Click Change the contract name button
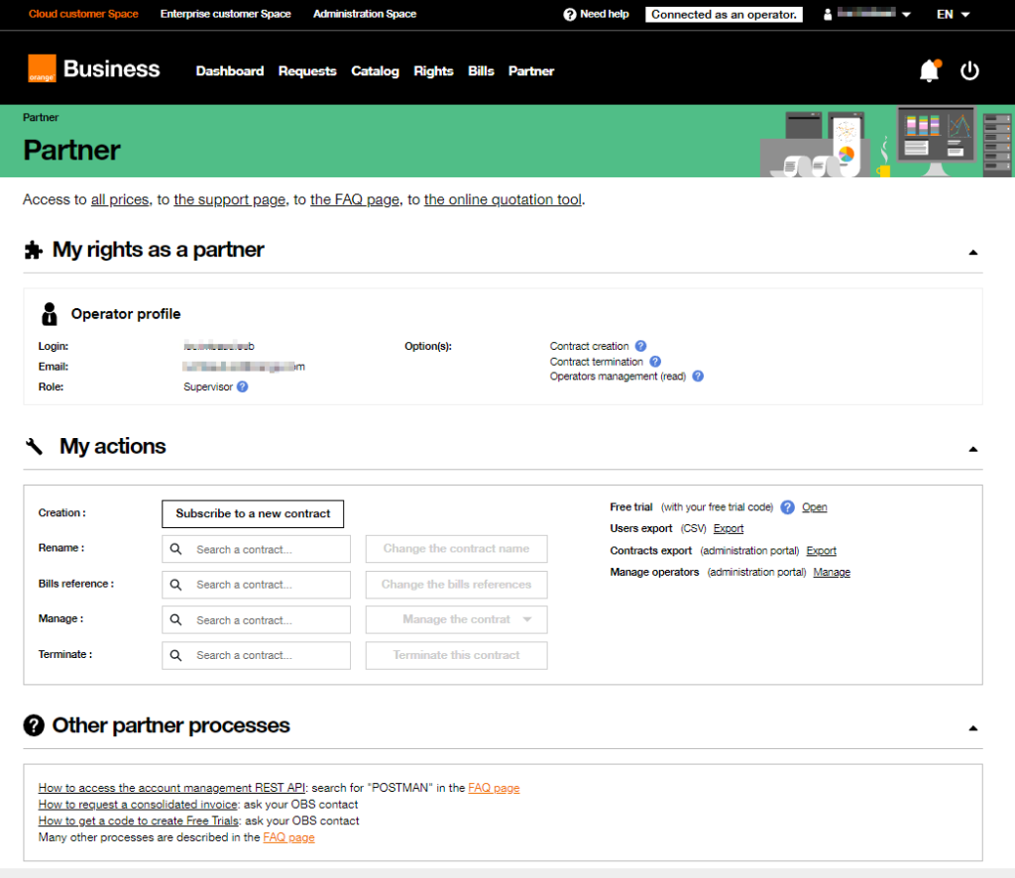The image size is (1015, 878). click(456, 549)
